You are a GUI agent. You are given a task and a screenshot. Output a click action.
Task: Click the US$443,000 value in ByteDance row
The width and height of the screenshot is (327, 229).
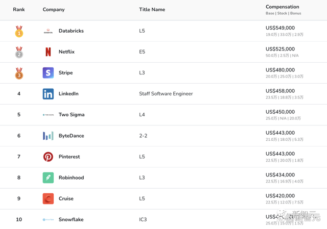click(280, 133)
